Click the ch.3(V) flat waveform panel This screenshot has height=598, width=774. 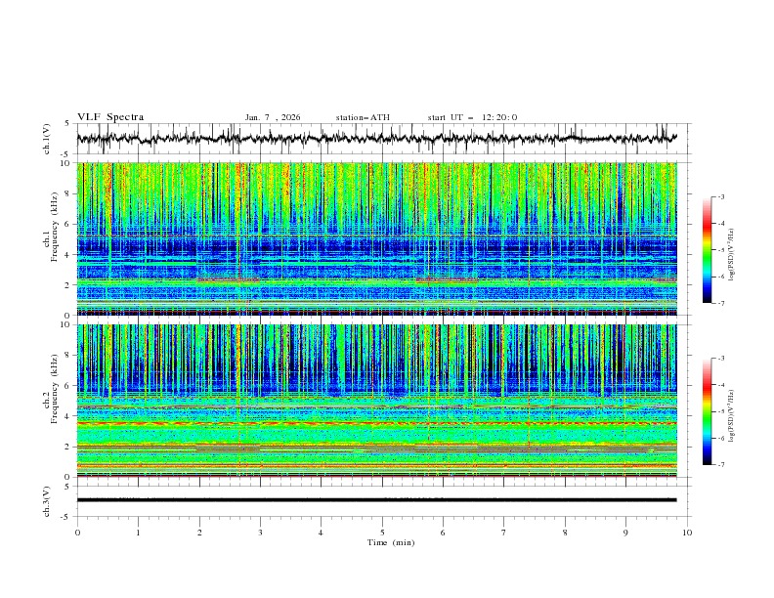pyautogui.click(x=382, y=499)
